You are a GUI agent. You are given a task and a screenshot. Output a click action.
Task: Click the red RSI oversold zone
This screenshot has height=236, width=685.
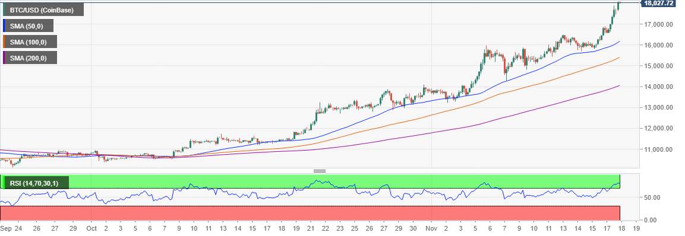(x=310, y=213)
